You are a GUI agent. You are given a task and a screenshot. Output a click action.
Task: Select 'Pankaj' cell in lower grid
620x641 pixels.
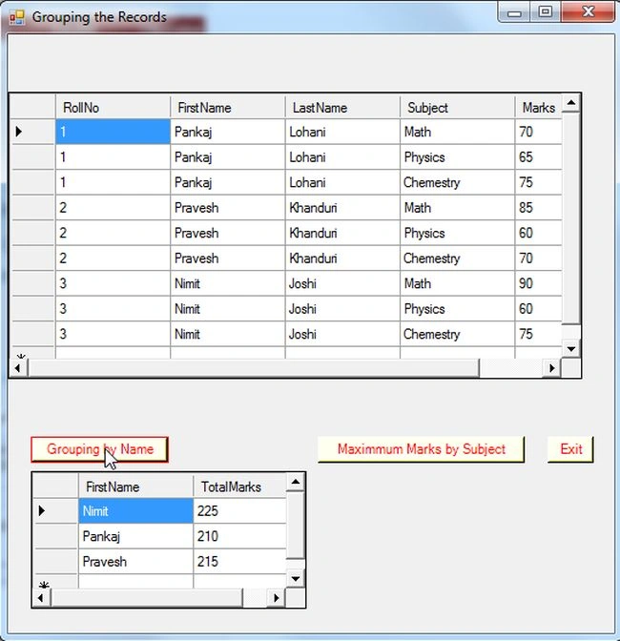click(x=135, y=536)
